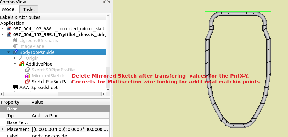Expand the 057_004_103_986.1 document node
Screen dimensions: 288x137
click(x=3, y=29)
